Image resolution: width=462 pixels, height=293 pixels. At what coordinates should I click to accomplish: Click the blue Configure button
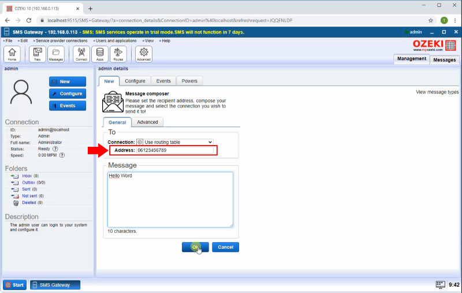(x=68, y=94)
